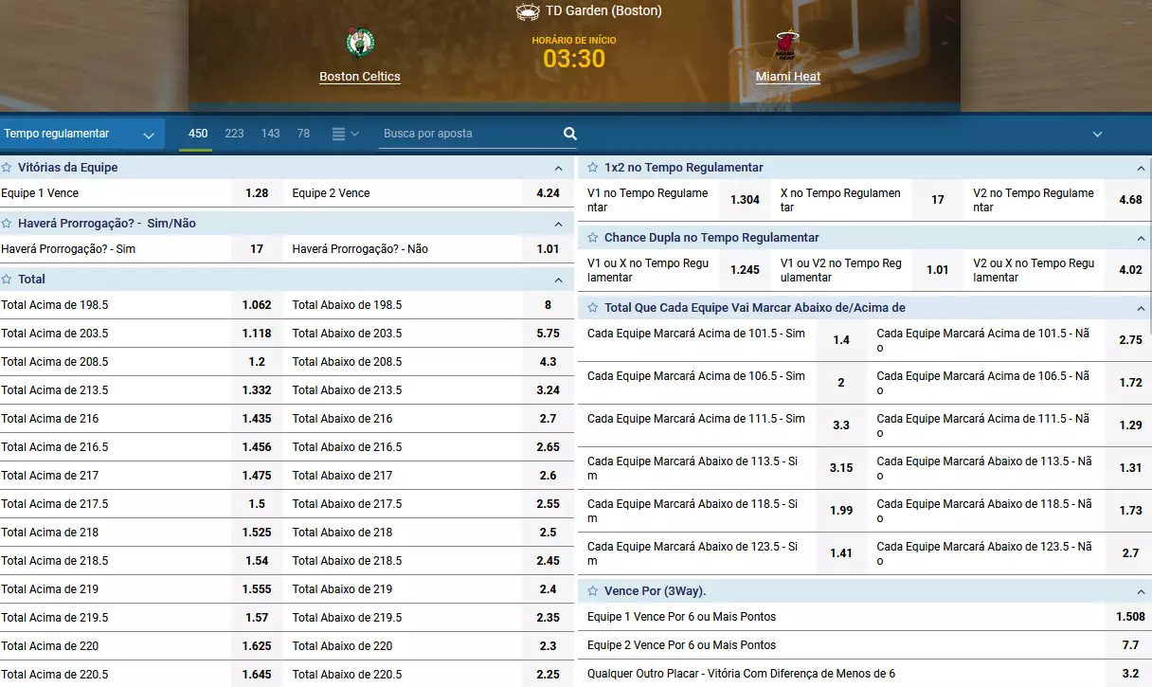Open the Miami Heat team link
The image size is (1152, 687).
click(787, 77)
